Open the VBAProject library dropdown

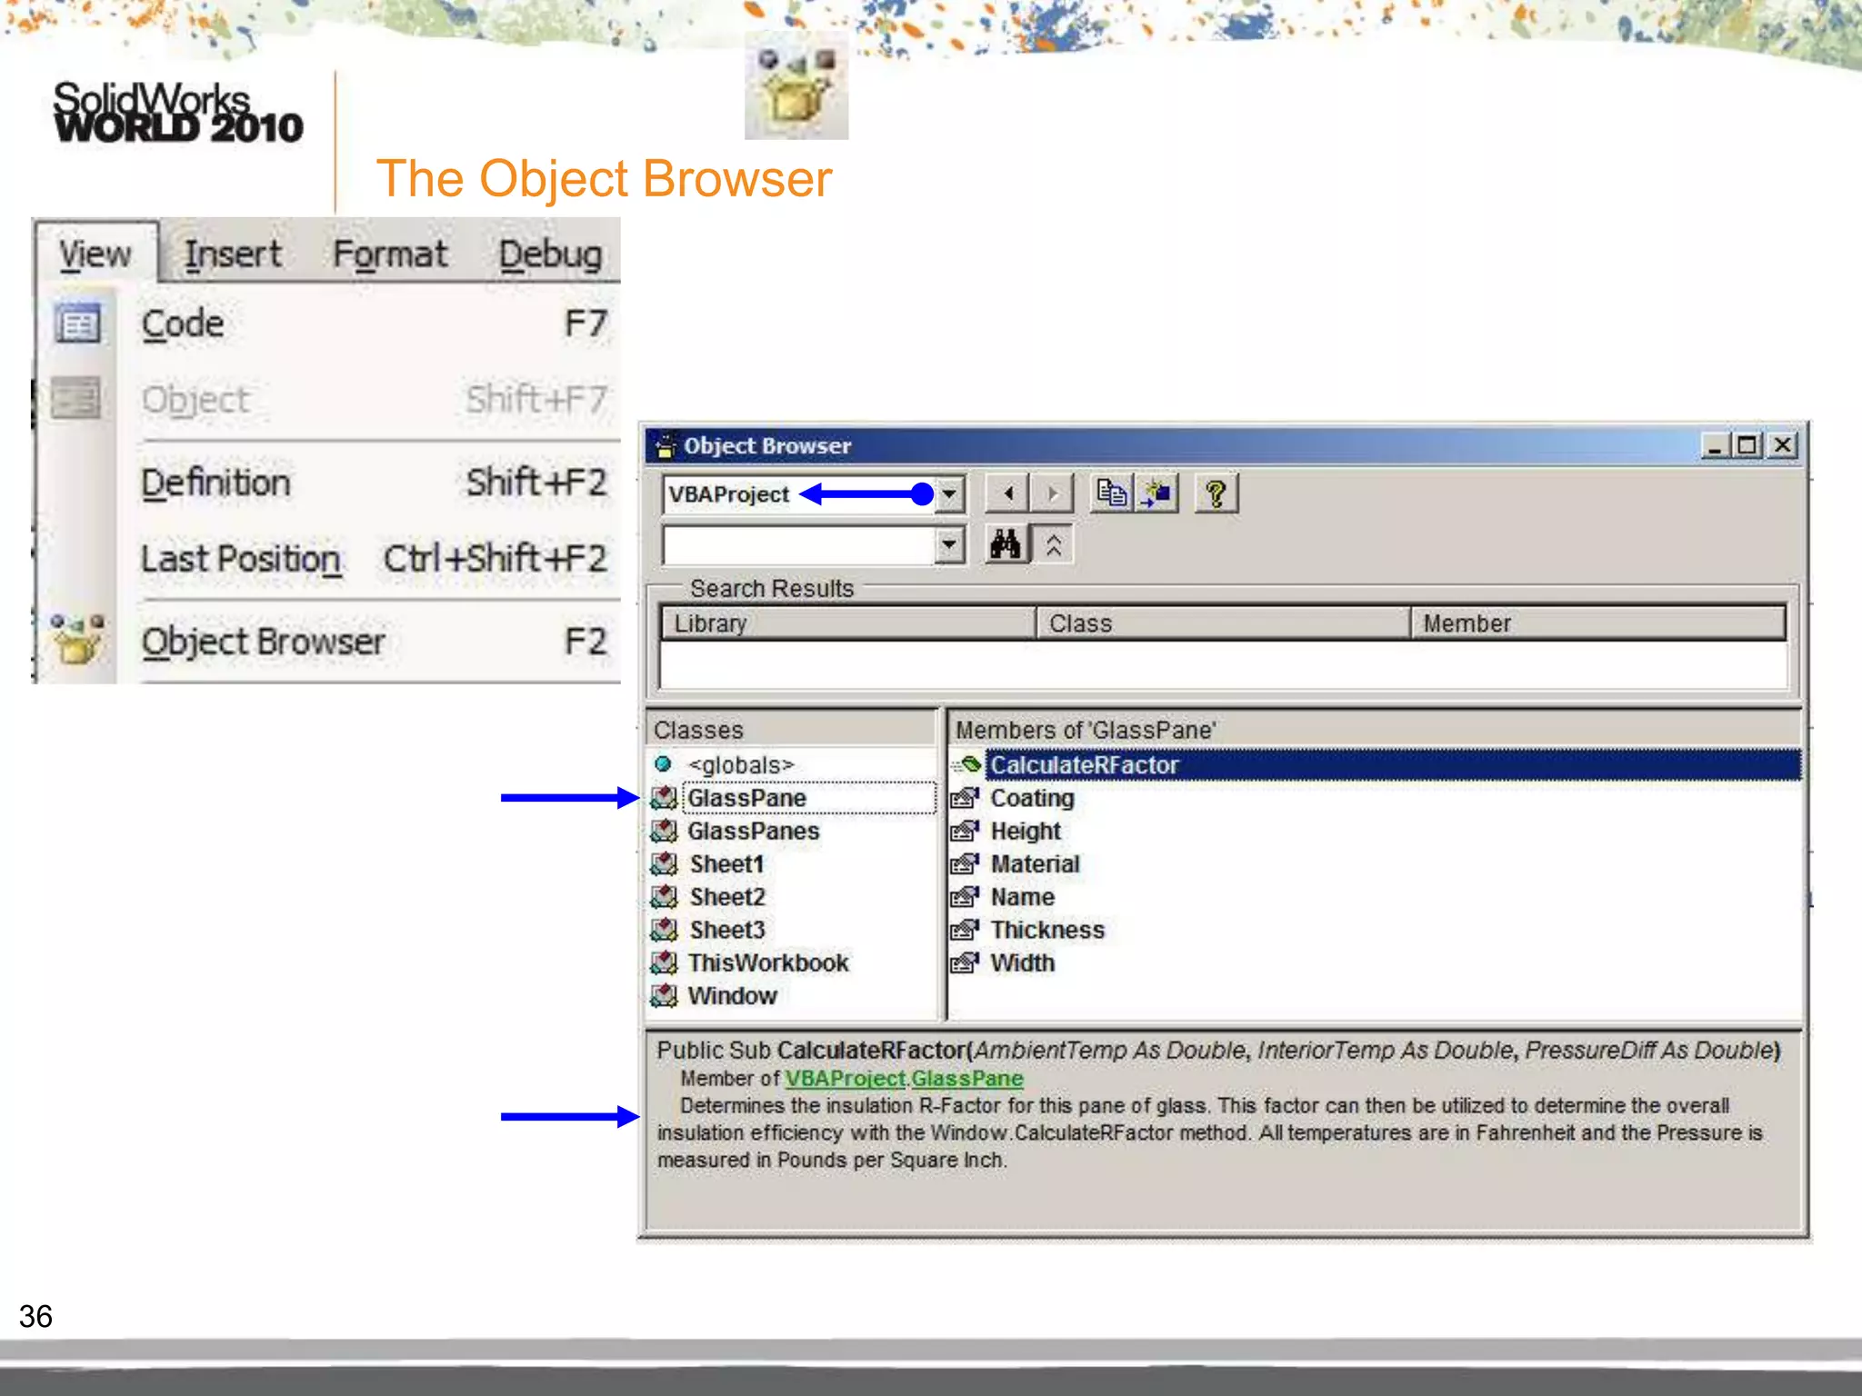949,494
